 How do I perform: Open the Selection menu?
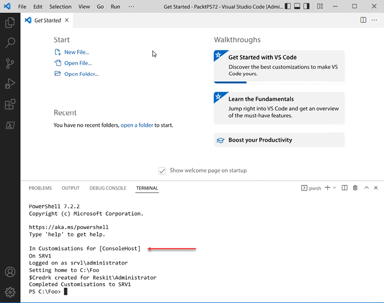click(x=60, y=7)
